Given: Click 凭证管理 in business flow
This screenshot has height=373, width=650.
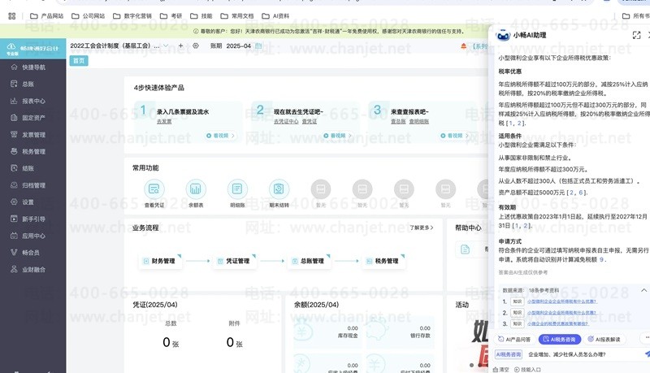Looking at the screenshot, I should [x=235, y=261].
